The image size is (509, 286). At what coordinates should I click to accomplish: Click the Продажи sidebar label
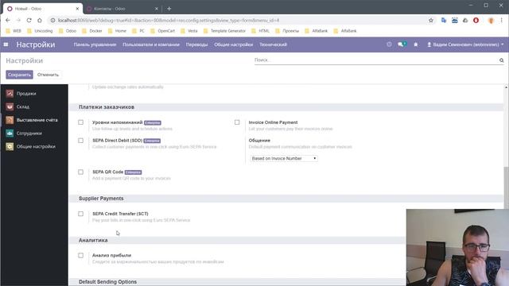pos(26,94)
